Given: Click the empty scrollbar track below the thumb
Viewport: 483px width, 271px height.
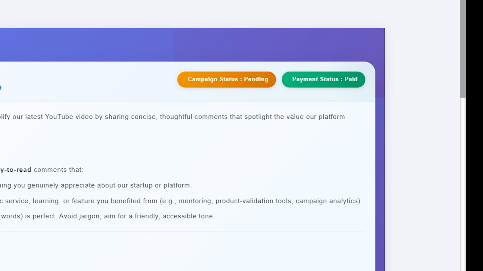Looking at the screenshot, I should tap(463, 184).
